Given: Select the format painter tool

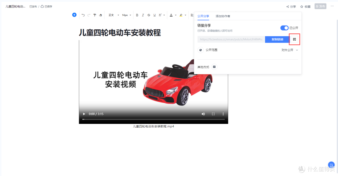Looking at the screenshot, I should pos(95,15).
